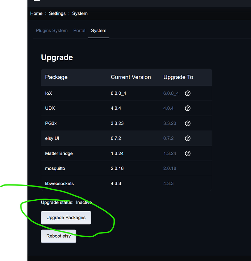The width and height of the screenshot is (251, 261).
Task: Select the libwebsockets package name
Action: click(59, 183)
